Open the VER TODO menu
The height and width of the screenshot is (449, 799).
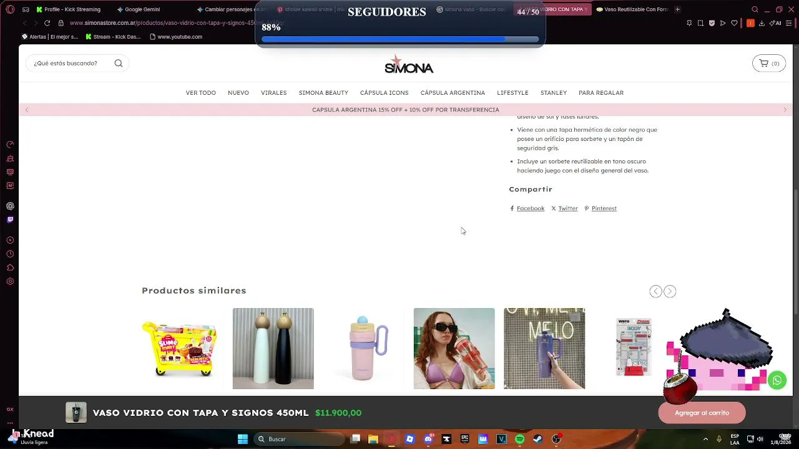200,93
